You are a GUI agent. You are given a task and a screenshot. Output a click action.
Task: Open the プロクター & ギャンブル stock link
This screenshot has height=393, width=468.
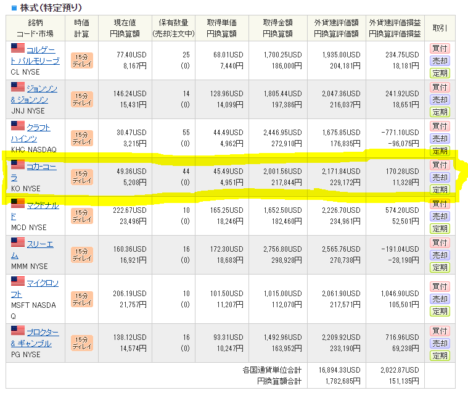(x=35, y=337)
